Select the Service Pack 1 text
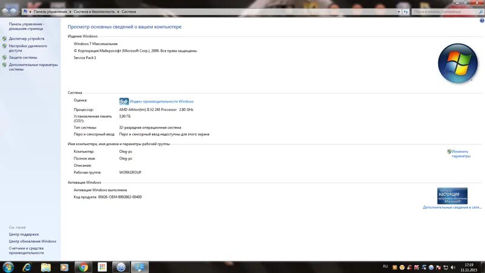The width and height of the screenshot is (485, 273). click(x=85, y=58)
